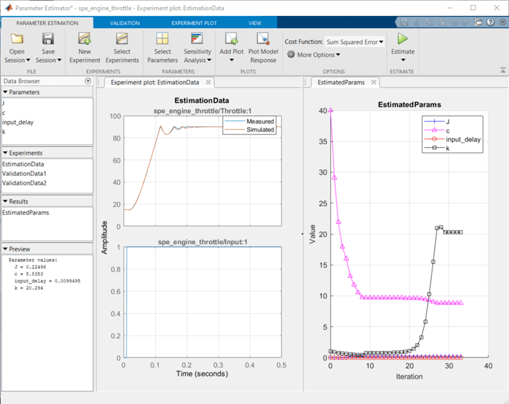Select EstimatedParams in the Results list
This screenshot has width=509, height=404.
[47, 213]
